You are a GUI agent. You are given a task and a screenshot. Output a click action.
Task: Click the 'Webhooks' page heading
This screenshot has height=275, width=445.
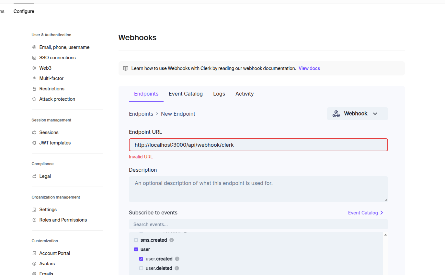coord(137,38)
